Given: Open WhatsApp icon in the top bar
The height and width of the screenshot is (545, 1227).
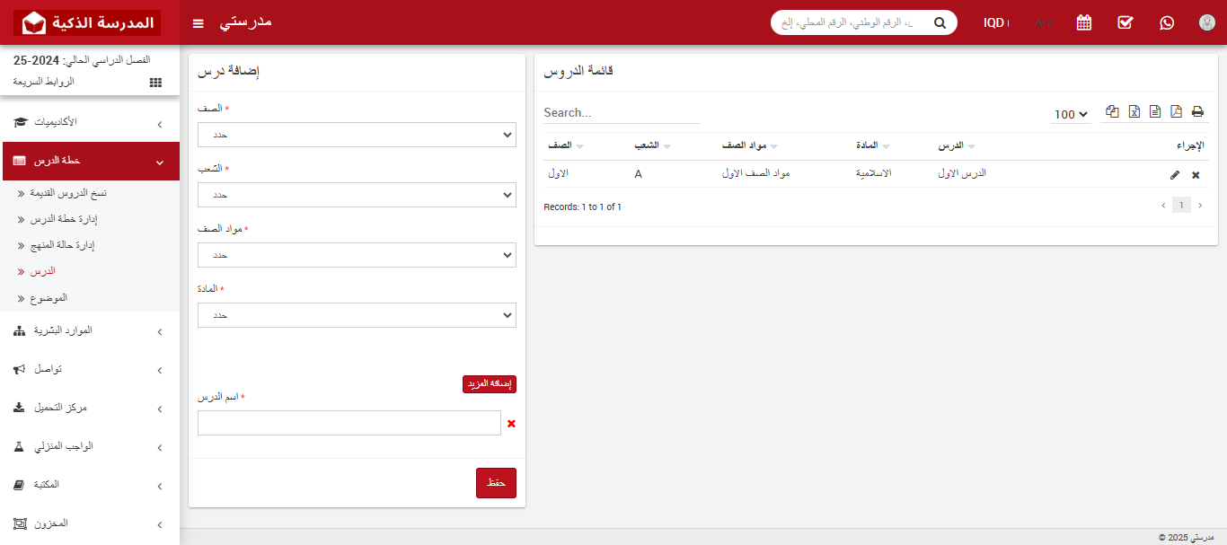Looking at the screenshot, I should pyautogui.click(x=1166, y=22).
